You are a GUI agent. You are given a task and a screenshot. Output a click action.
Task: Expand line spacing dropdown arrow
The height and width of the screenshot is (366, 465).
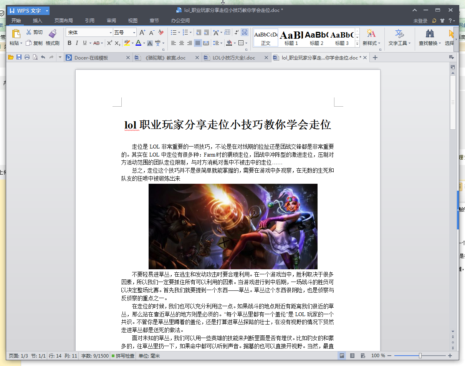click(x=222, y=43)
